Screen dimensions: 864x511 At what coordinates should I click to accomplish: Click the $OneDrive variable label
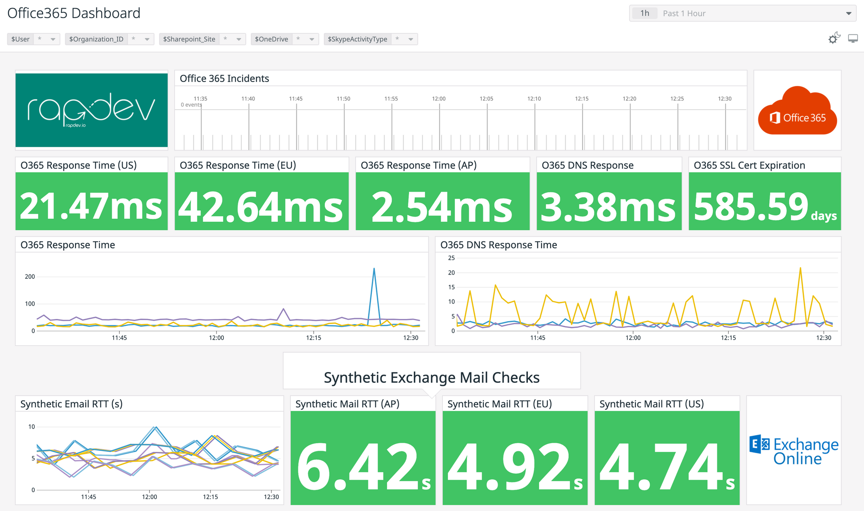tap(272, 39)
